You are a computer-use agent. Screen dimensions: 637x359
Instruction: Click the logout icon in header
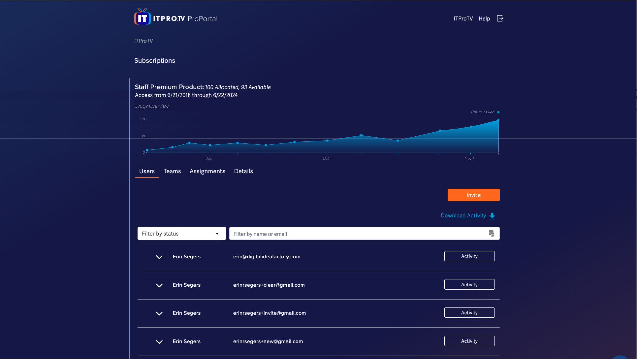pyautogui.click(x=500, y=18)
